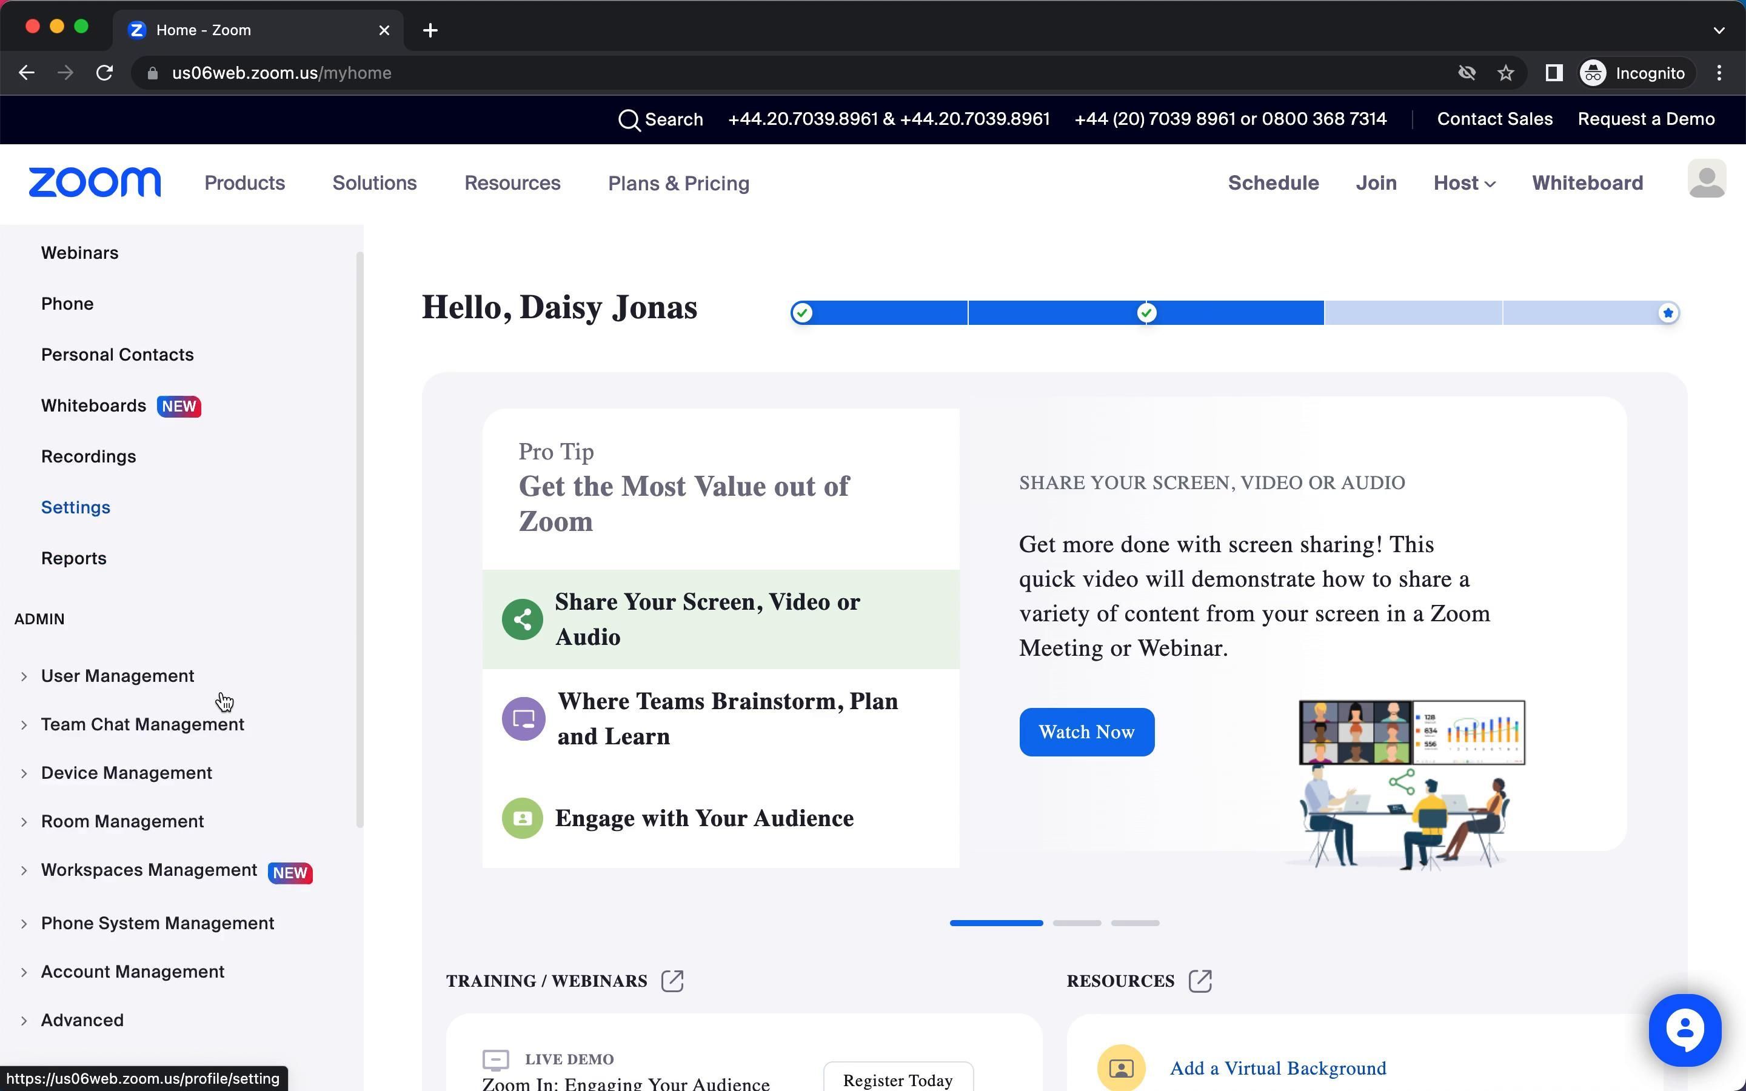Click the chat assistant bot icon
1746x1091 pixels.
(1684, 1030)
